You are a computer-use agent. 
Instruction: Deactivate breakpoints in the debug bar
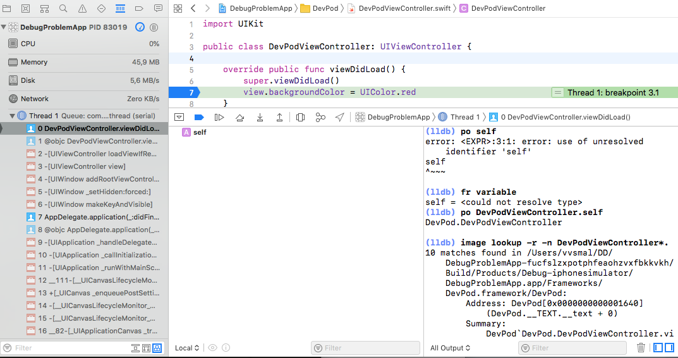pyautogui.click(x=199, y=117)
